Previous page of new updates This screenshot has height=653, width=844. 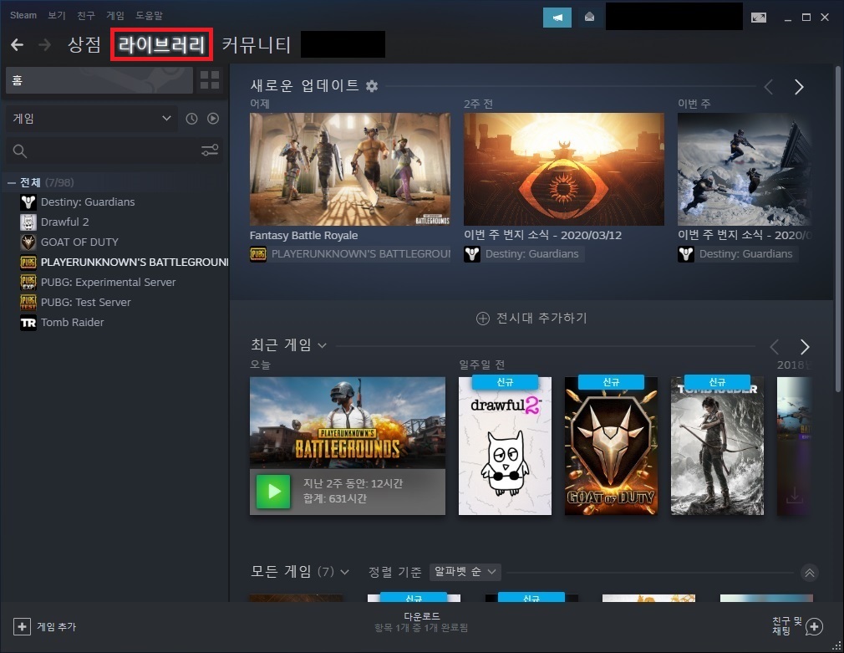(x=769, y=87)
